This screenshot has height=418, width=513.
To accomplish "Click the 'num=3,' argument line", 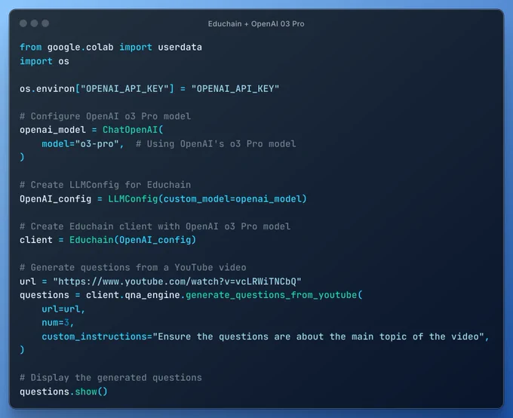I will (x=58, y=323).
